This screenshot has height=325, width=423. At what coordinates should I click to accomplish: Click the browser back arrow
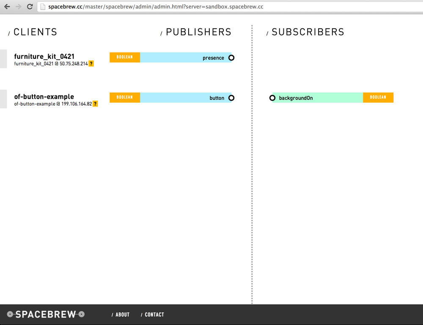click(7, 7)
